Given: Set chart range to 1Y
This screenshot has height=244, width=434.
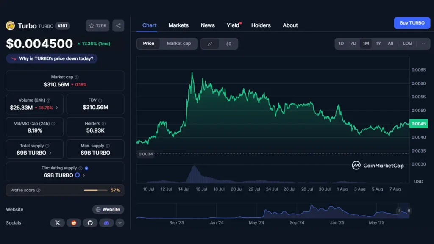Looking at the screenshot, I should click(378, 44).
